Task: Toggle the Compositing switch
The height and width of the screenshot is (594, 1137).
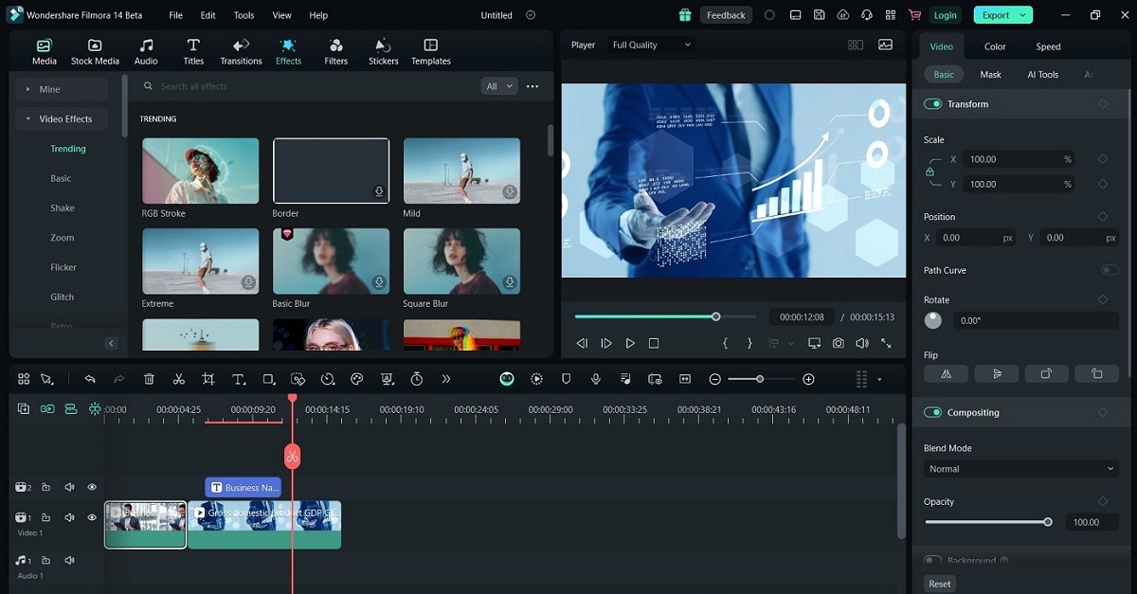Action: 933,413
